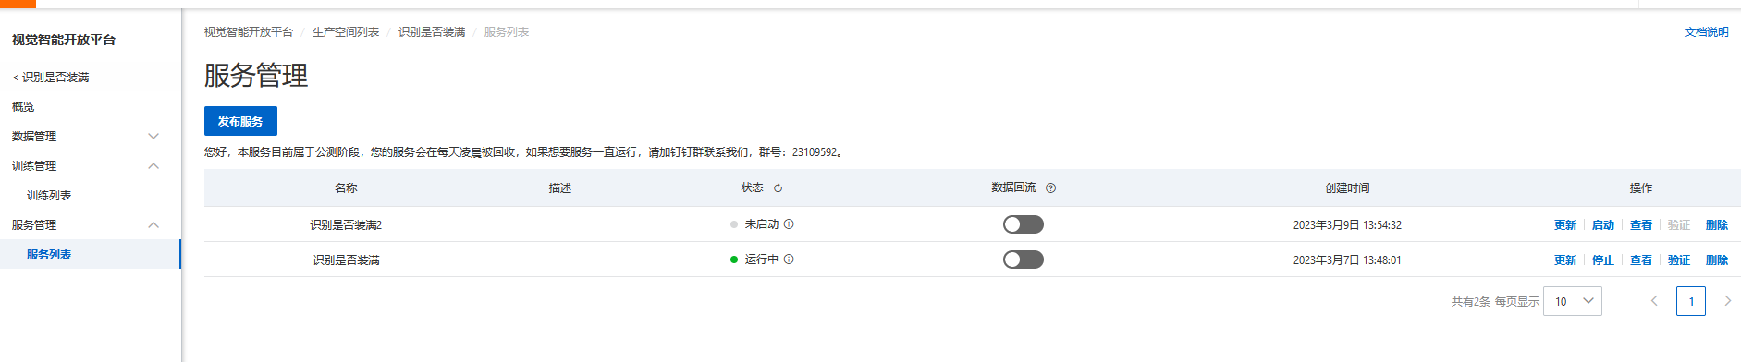Click the help icon next to 数据回流
This screenshot has width=1741, height=362.
[x=1050, y=188]
